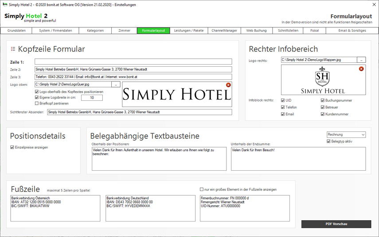This screenshot has height=237, width=379.
Task: Delete the right logo via red X icon
Action: coord(361,69)
